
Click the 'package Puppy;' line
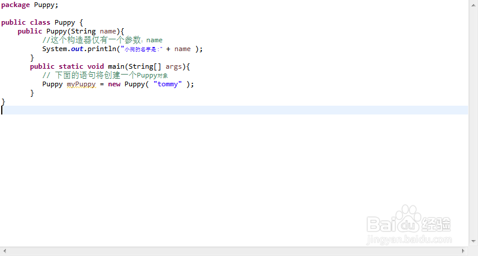click(29, 5)
